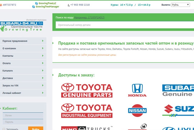Click the ICQ icon beside 697337872
Screen dimensions: 194x130
click(1, 5)
